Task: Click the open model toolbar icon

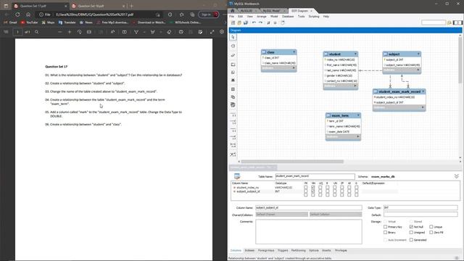Action: coord(239,22)
